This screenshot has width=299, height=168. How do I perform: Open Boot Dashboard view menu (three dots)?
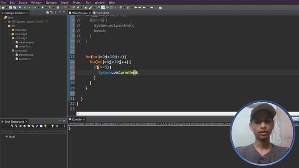[x=64, y=126]
